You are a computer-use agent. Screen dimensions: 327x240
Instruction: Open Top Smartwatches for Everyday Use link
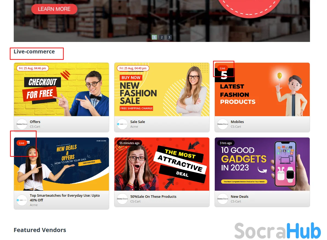coord(65,198)
